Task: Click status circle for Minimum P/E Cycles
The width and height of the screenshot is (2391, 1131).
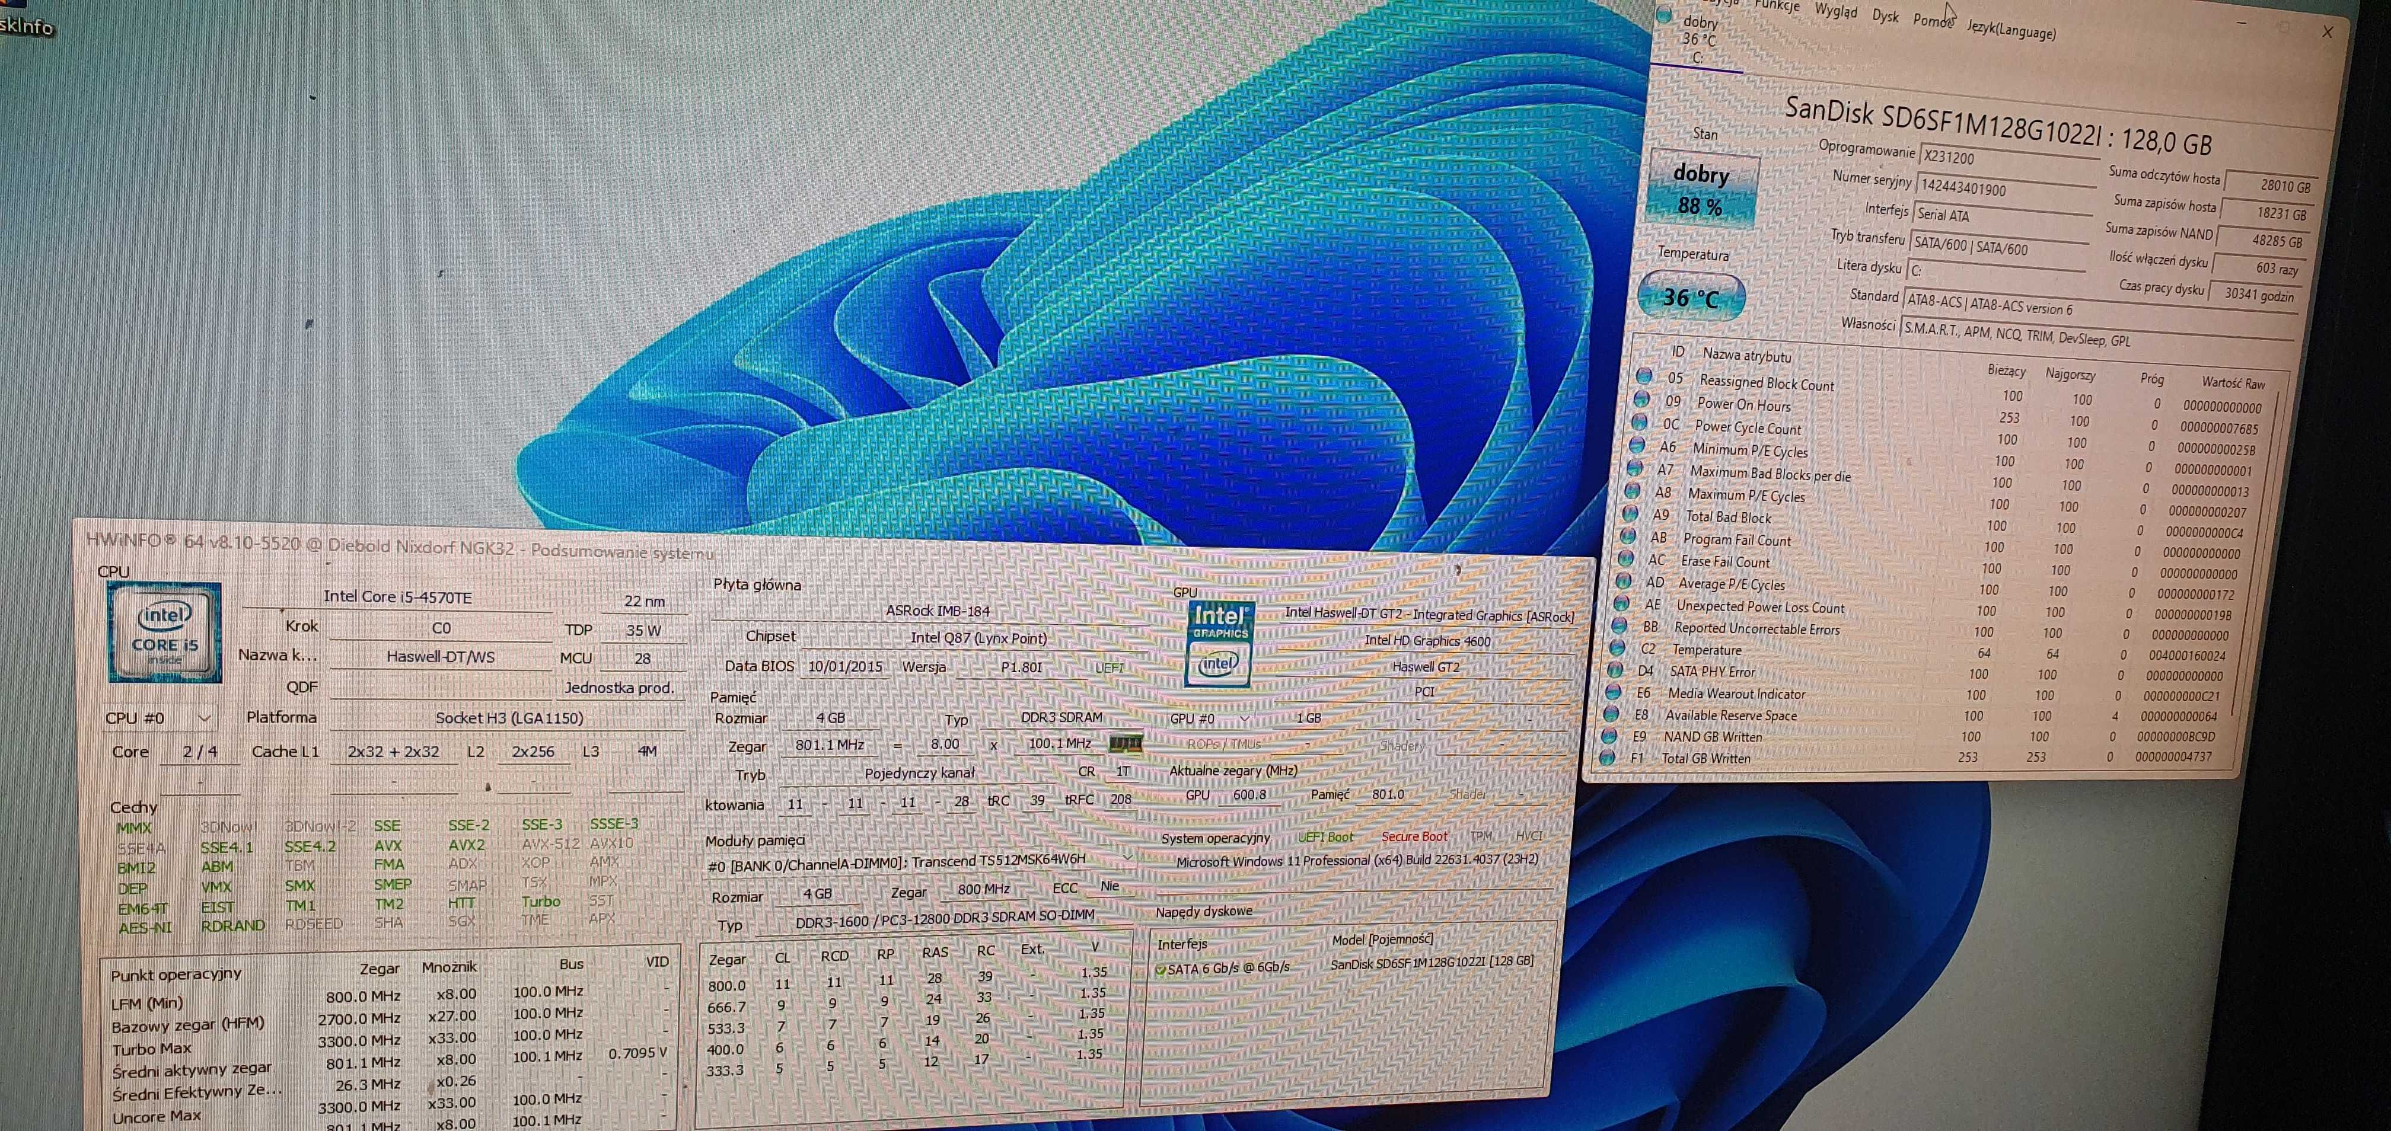Action: pyautogui.click(x=1637, y=445)
